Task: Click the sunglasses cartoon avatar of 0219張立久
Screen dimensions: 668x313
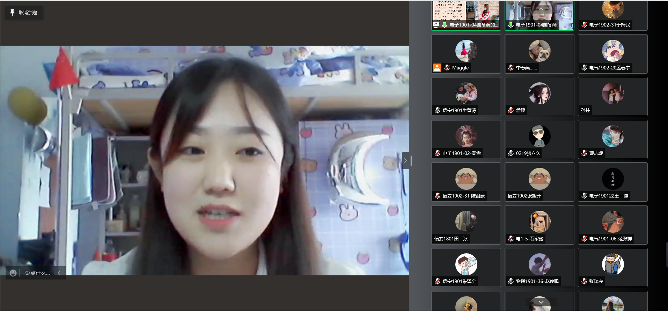Action: coord(539,136)
